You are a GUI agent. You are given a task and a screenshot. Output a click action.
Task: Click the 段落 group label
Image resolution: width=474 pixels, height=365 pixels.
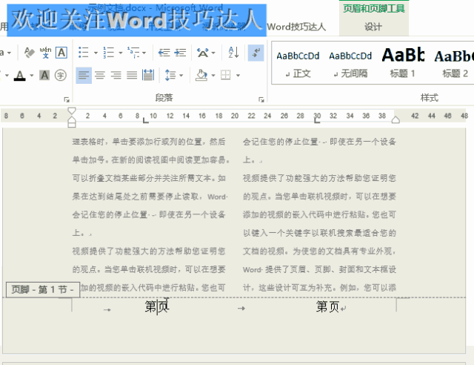click(x=164, y=98)
